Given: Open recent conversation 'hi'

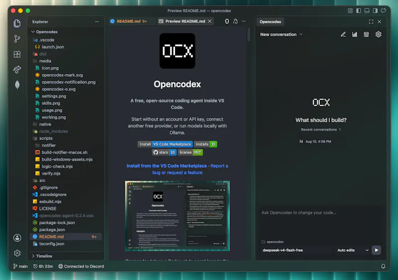Looking at the screenshot, I should 315,141.
